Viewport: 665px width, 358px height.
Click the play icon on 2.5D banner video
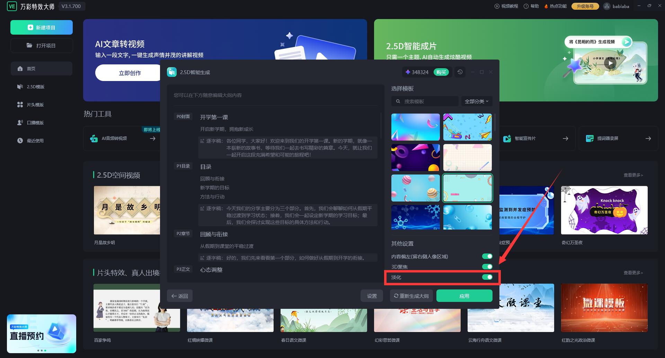[610, 63]
